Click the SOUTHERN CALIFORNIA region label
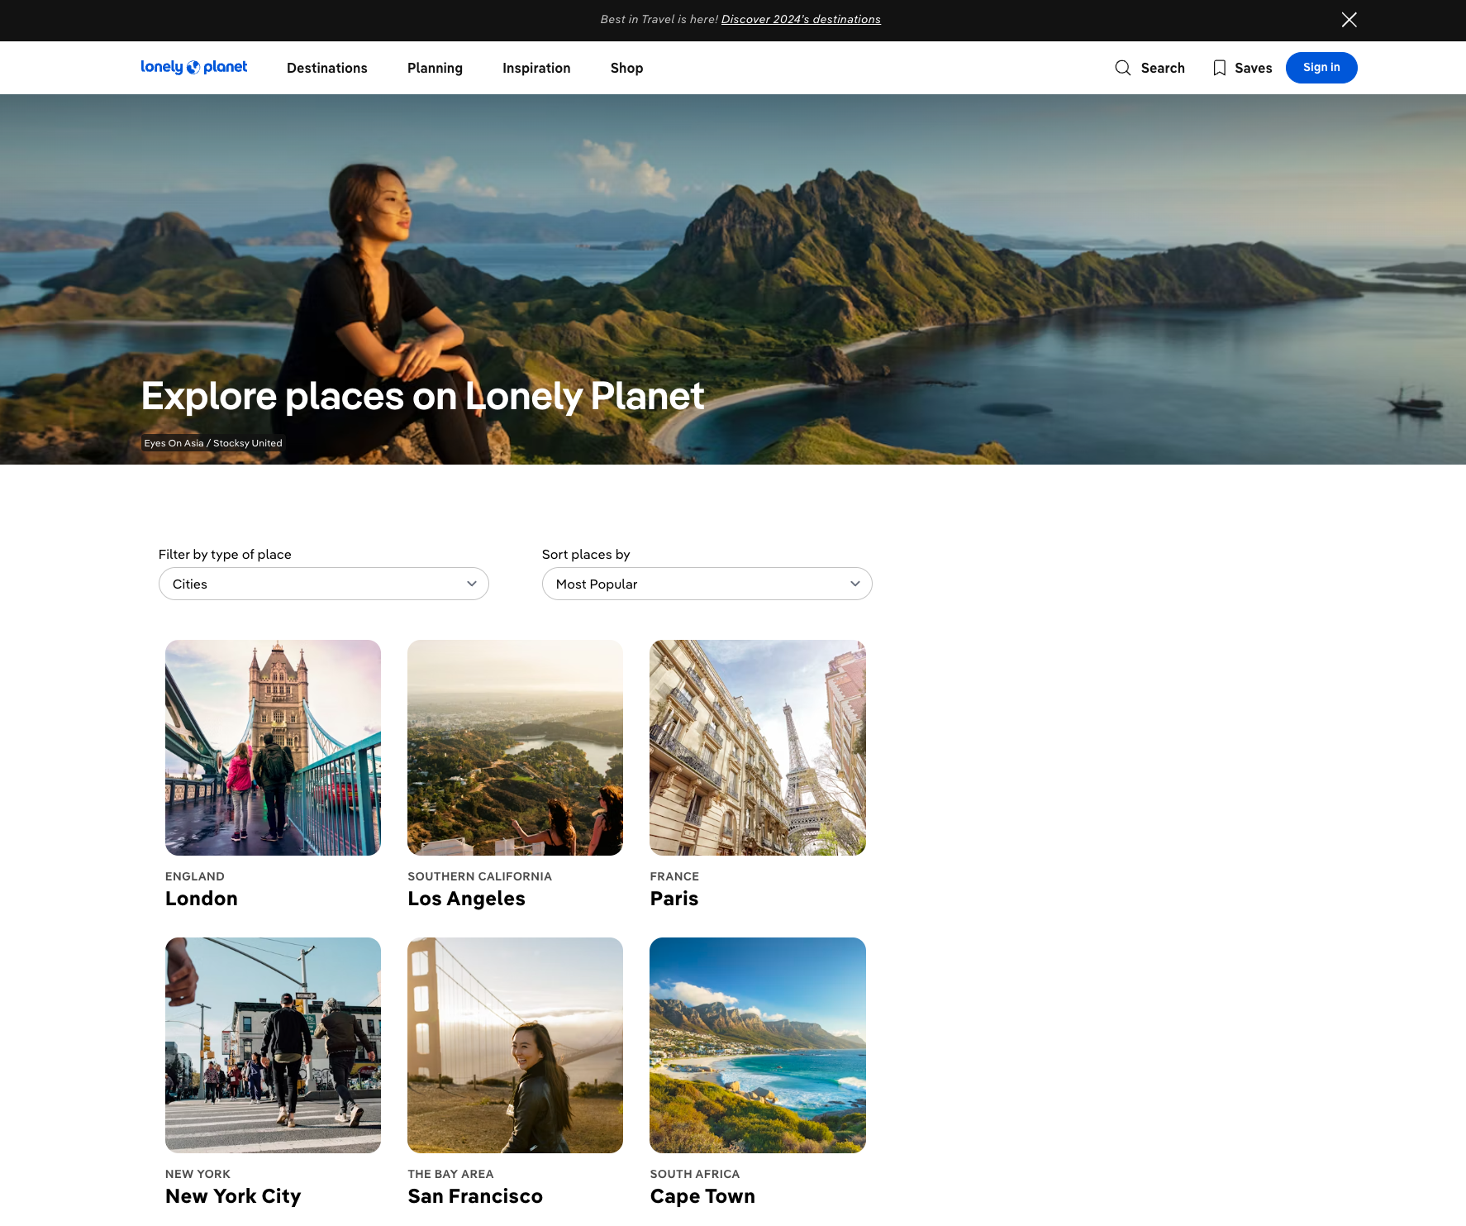 [x=479, y=876]
